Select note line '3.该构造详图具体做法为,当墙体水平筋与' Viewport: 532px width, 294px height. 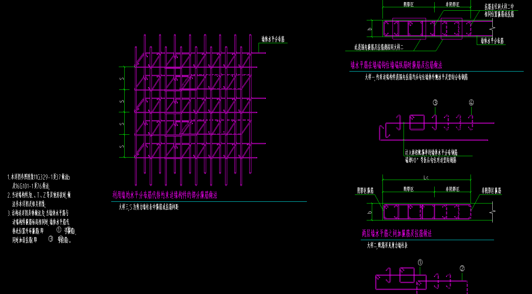point(38,213)
